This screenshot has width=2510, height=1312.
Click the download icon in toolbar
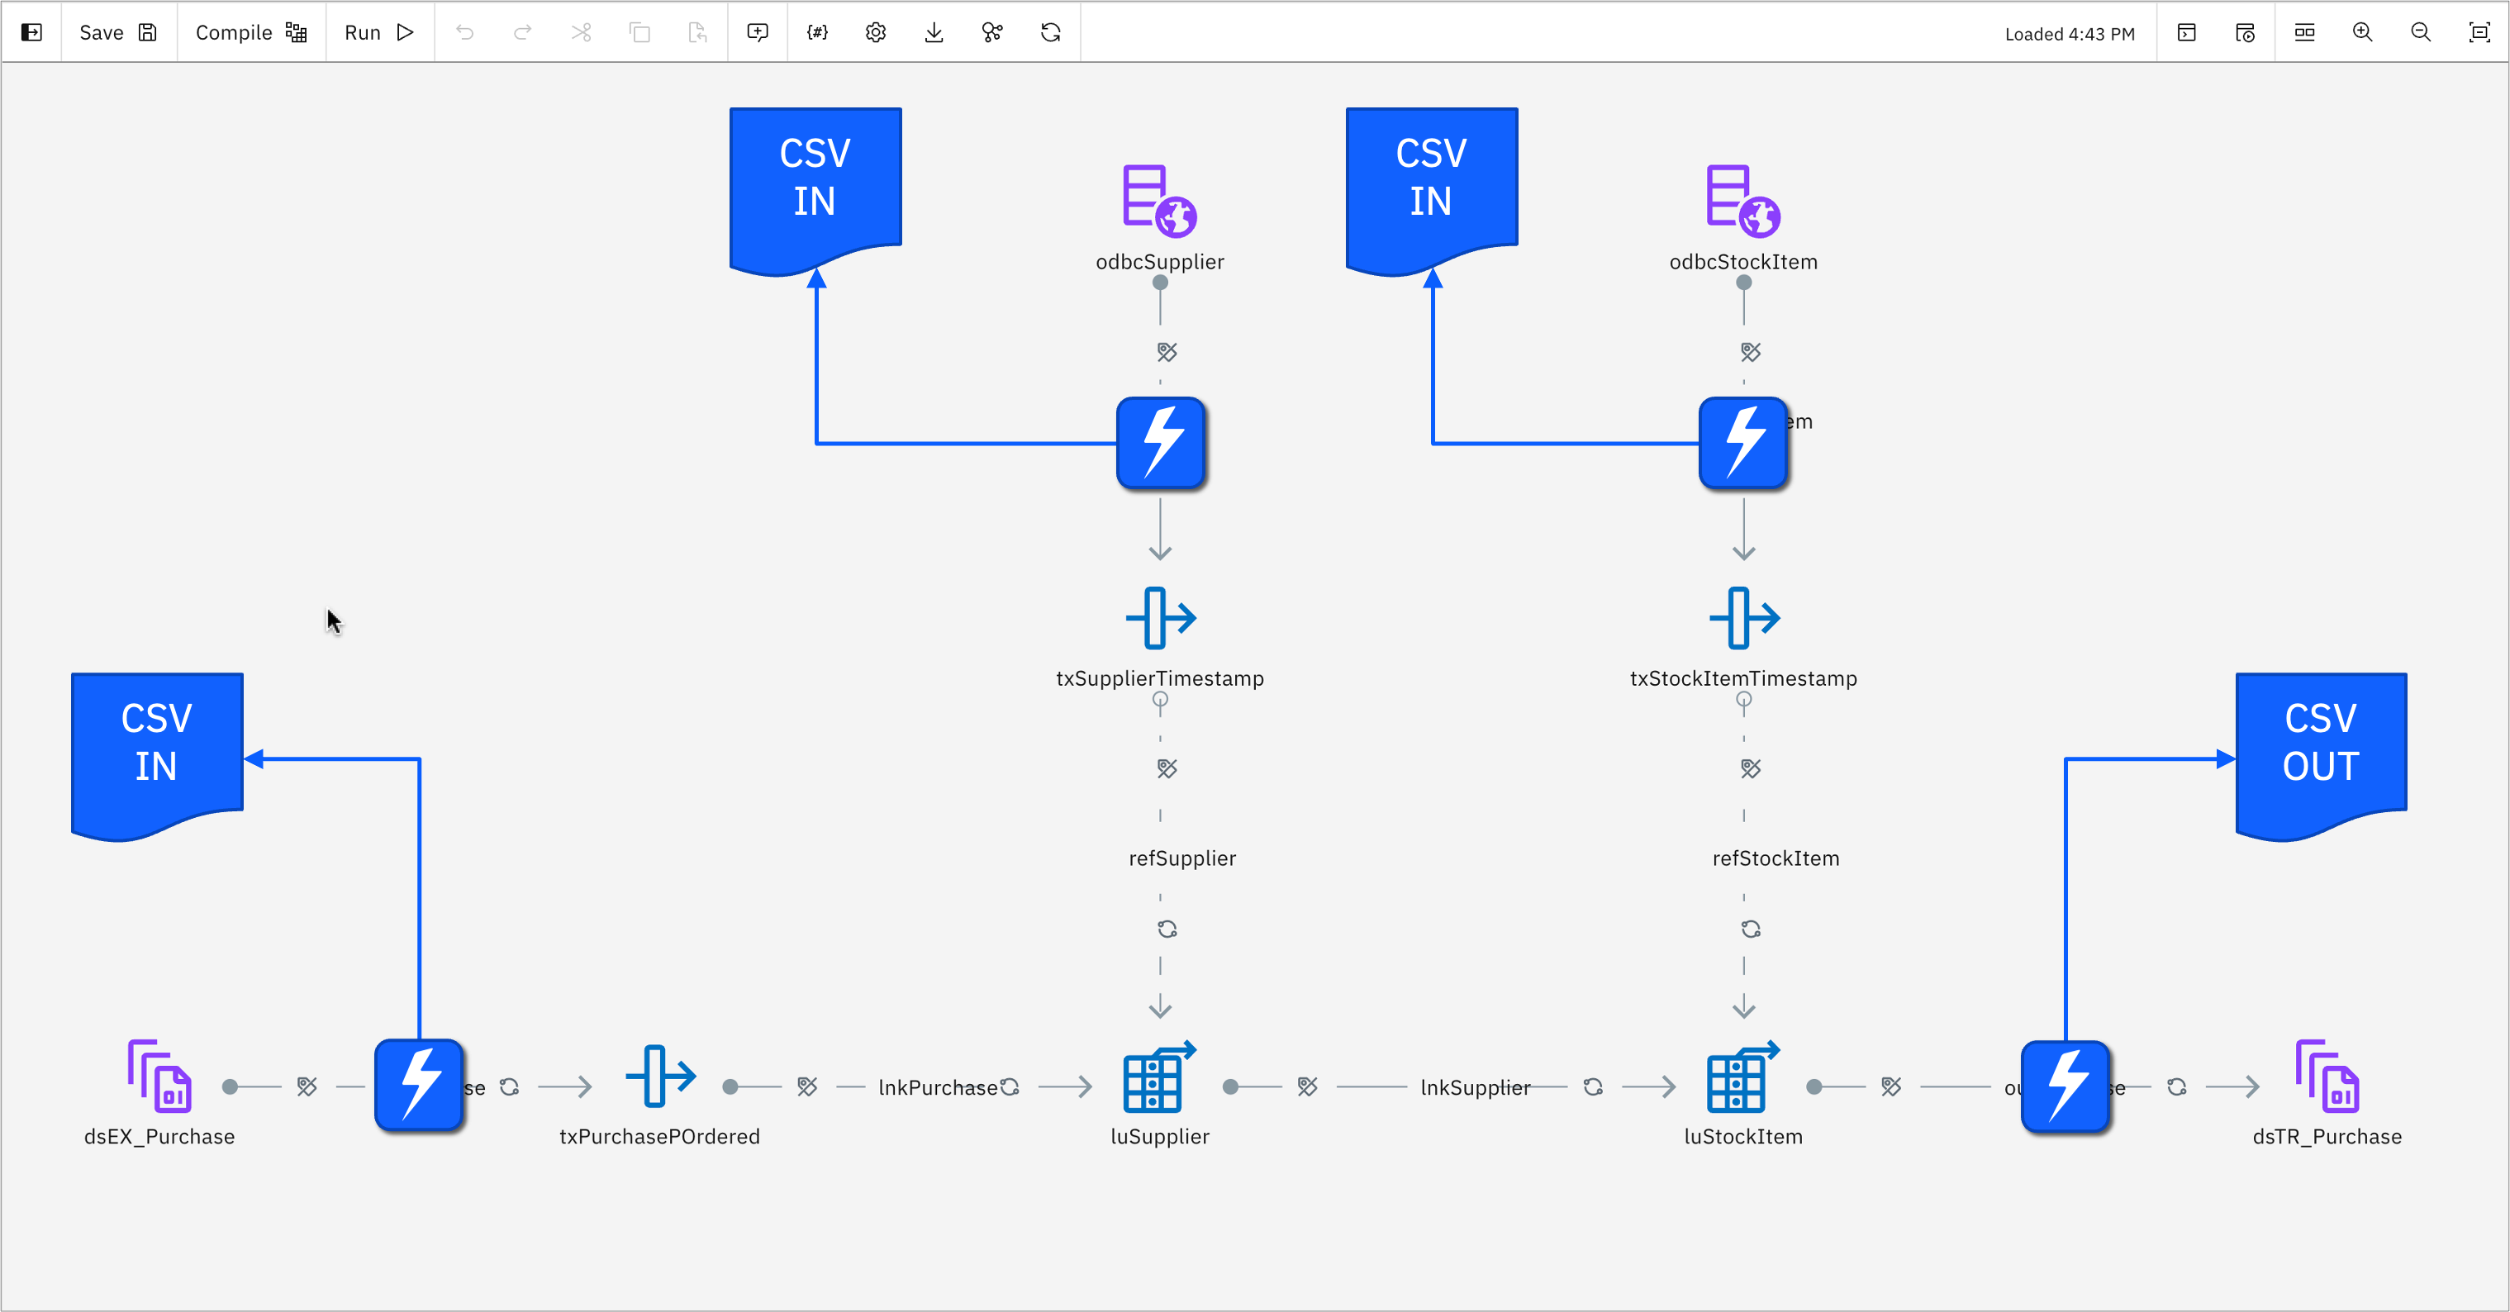[934, 32]
